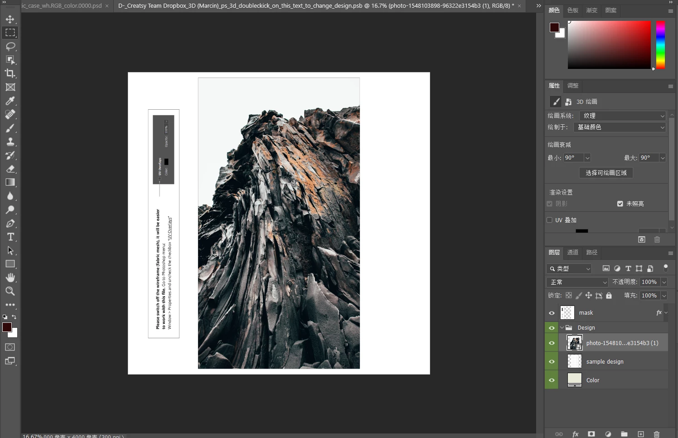
Task: Enable the UV 叠加 checkbox
Action: 549,220
